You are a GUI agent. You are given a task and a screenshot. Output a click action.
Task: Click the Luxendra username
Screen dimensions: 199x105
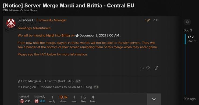coord(24,20)
